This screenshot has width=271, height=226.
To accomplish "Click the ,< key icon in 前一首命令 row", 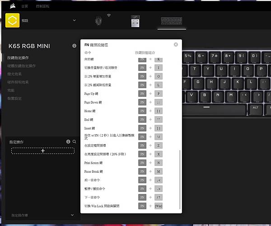I will [x=159, y=180].
